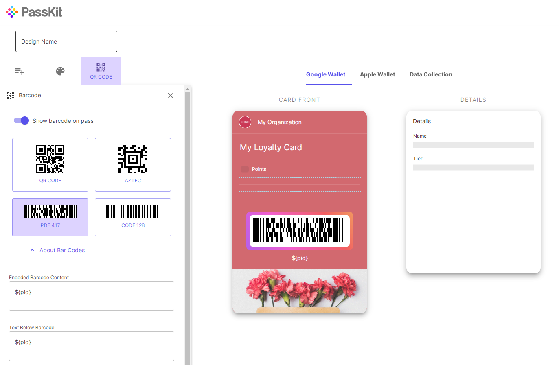
Task: Click the scrollbar up arrow
Action: (x=187, y=89)
